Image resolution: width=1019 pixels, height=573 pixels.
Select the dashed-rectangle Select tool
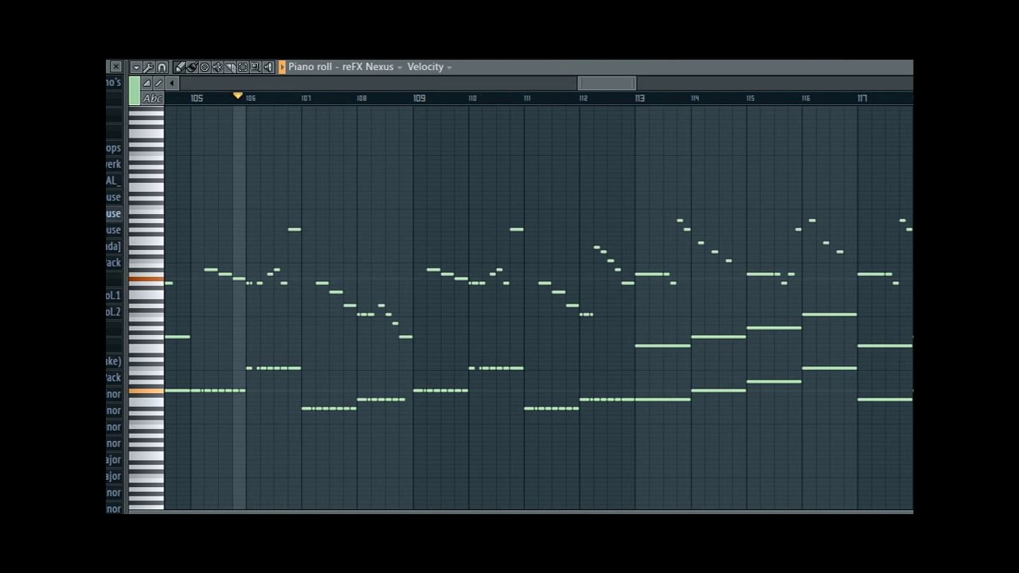pos(243,68)
